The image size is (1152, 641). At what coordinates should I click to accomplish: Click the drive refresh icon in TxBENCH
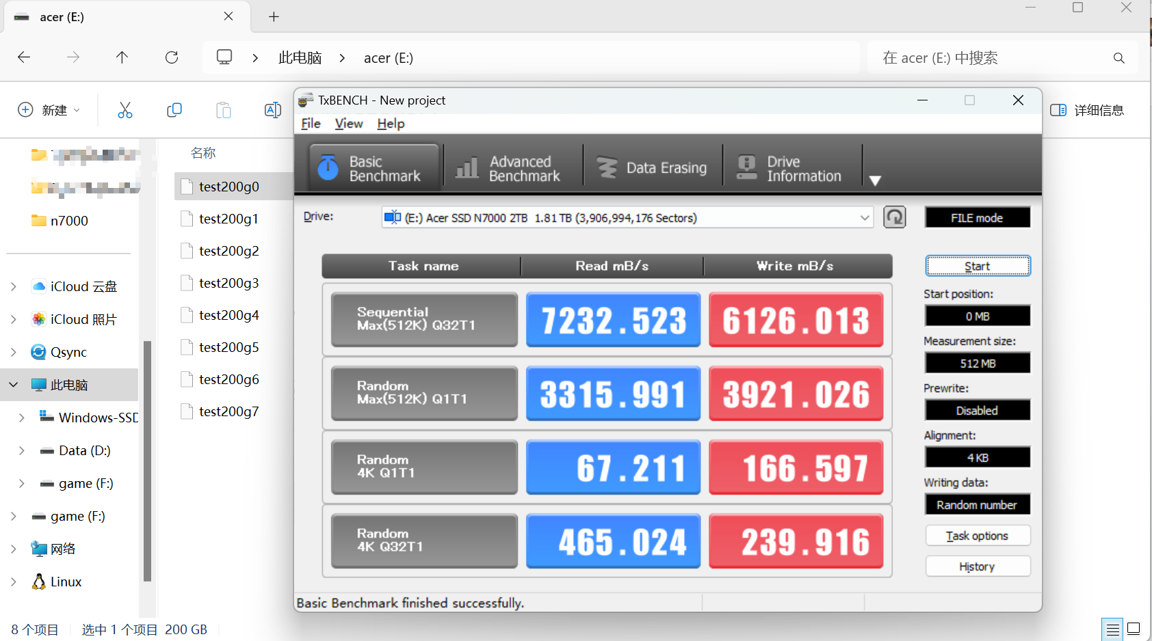point(895,217)
